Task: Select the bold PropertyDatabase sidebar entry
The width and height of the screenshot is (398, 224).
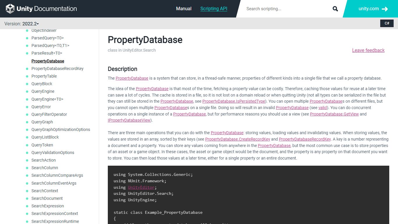Action: [48, 61]
